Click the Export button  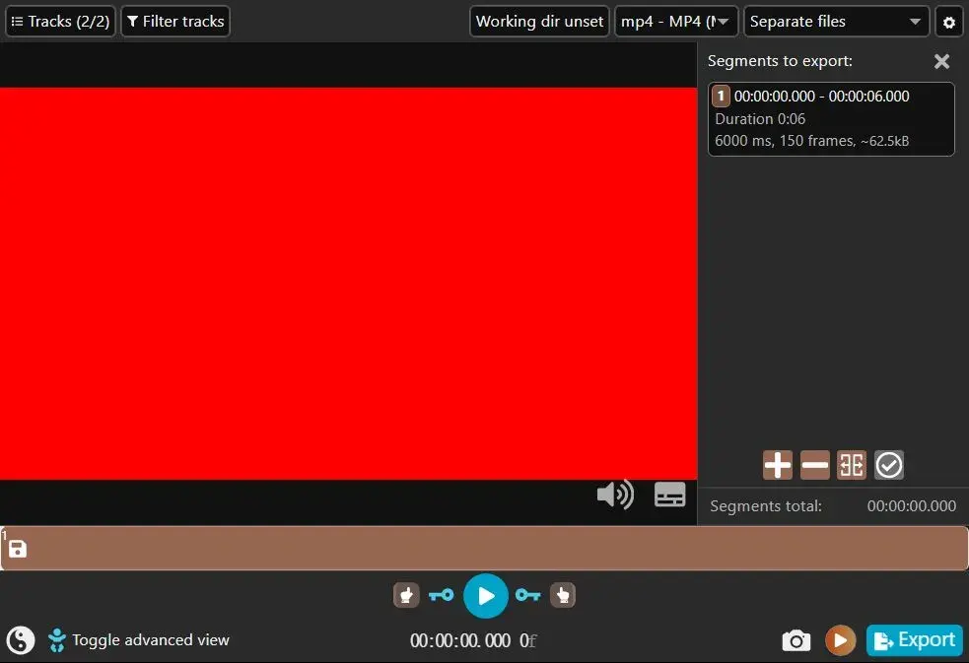[915, 640]
